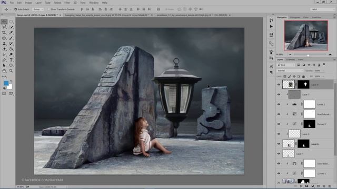
Task: Click Navigator zoom out small mountains button
Action: [290, 55]
